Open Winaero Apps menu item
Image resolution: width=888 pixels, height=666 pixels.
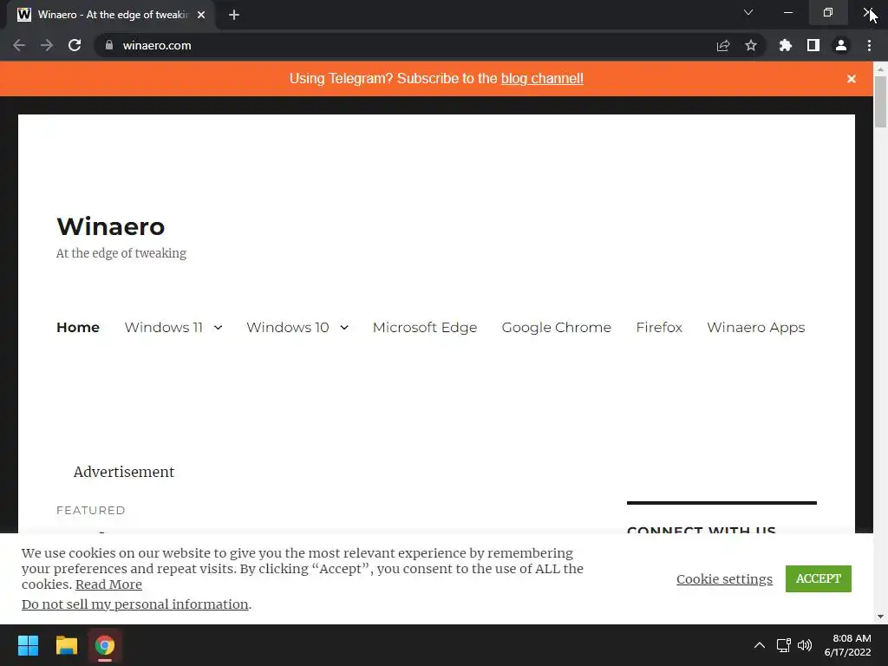coord(756,327)
